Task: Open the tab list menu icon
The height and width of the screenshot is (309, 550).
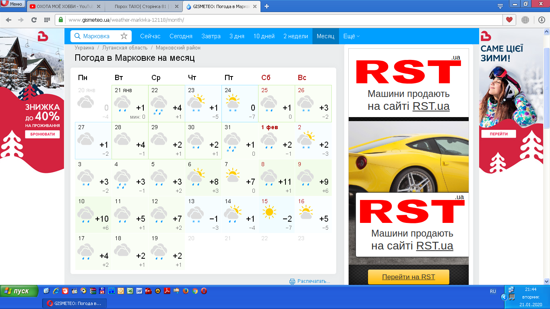Action: (500, 6)
